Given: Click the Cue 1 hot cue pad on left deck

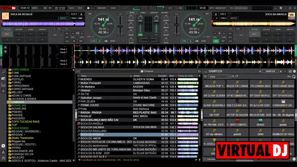Looking at the screenshot, I should (x=7, y=34).
